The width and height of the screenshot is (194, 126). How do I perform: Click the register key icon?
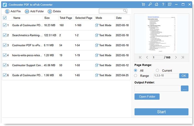tap(150, 5)
